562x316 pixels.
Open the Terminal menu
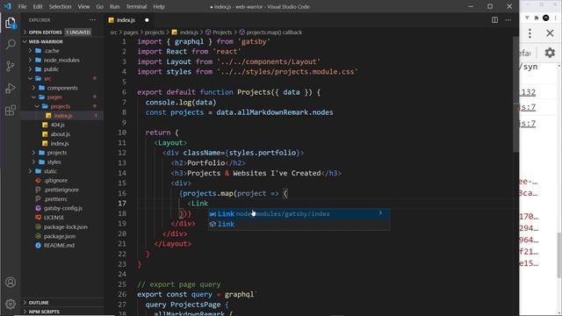pyautogui.click(x=136, y=6)
